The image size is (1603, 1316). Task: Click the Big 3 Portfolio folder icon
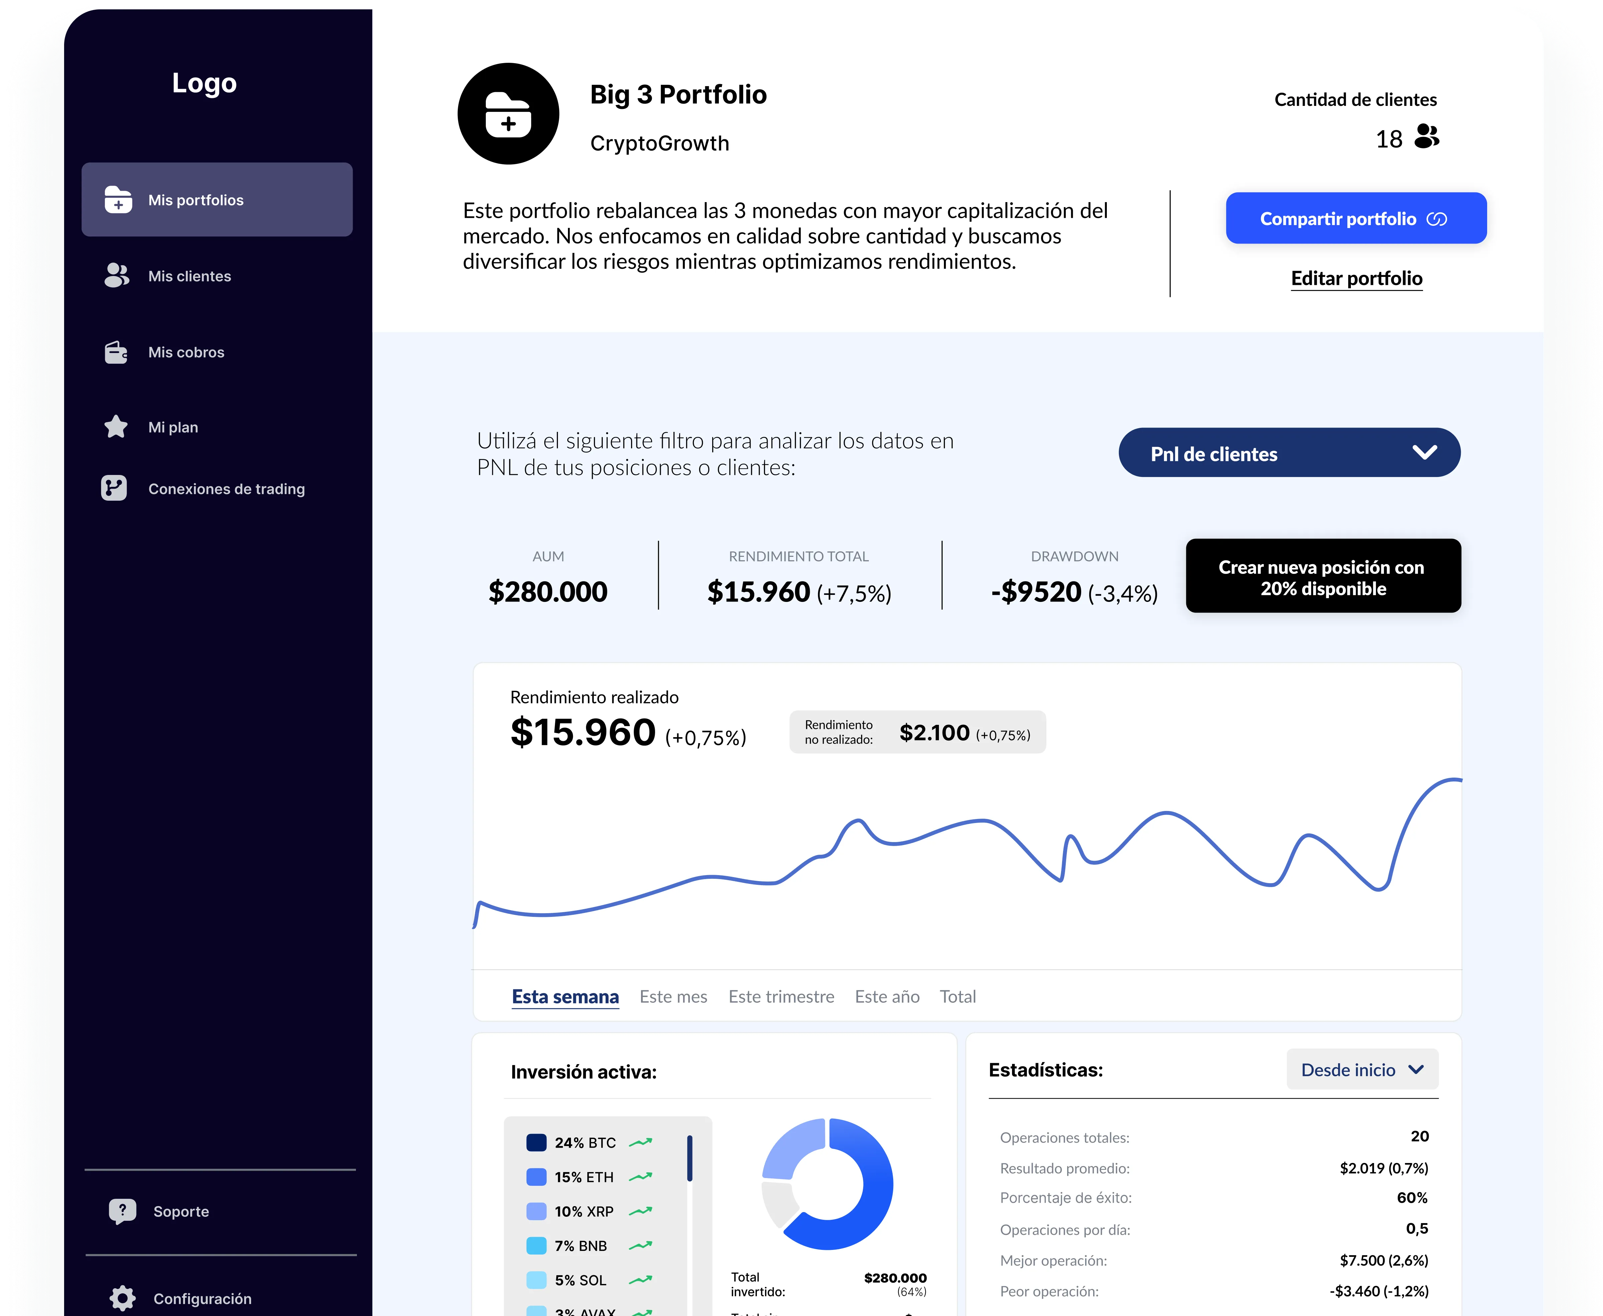(x=508, y=113)
